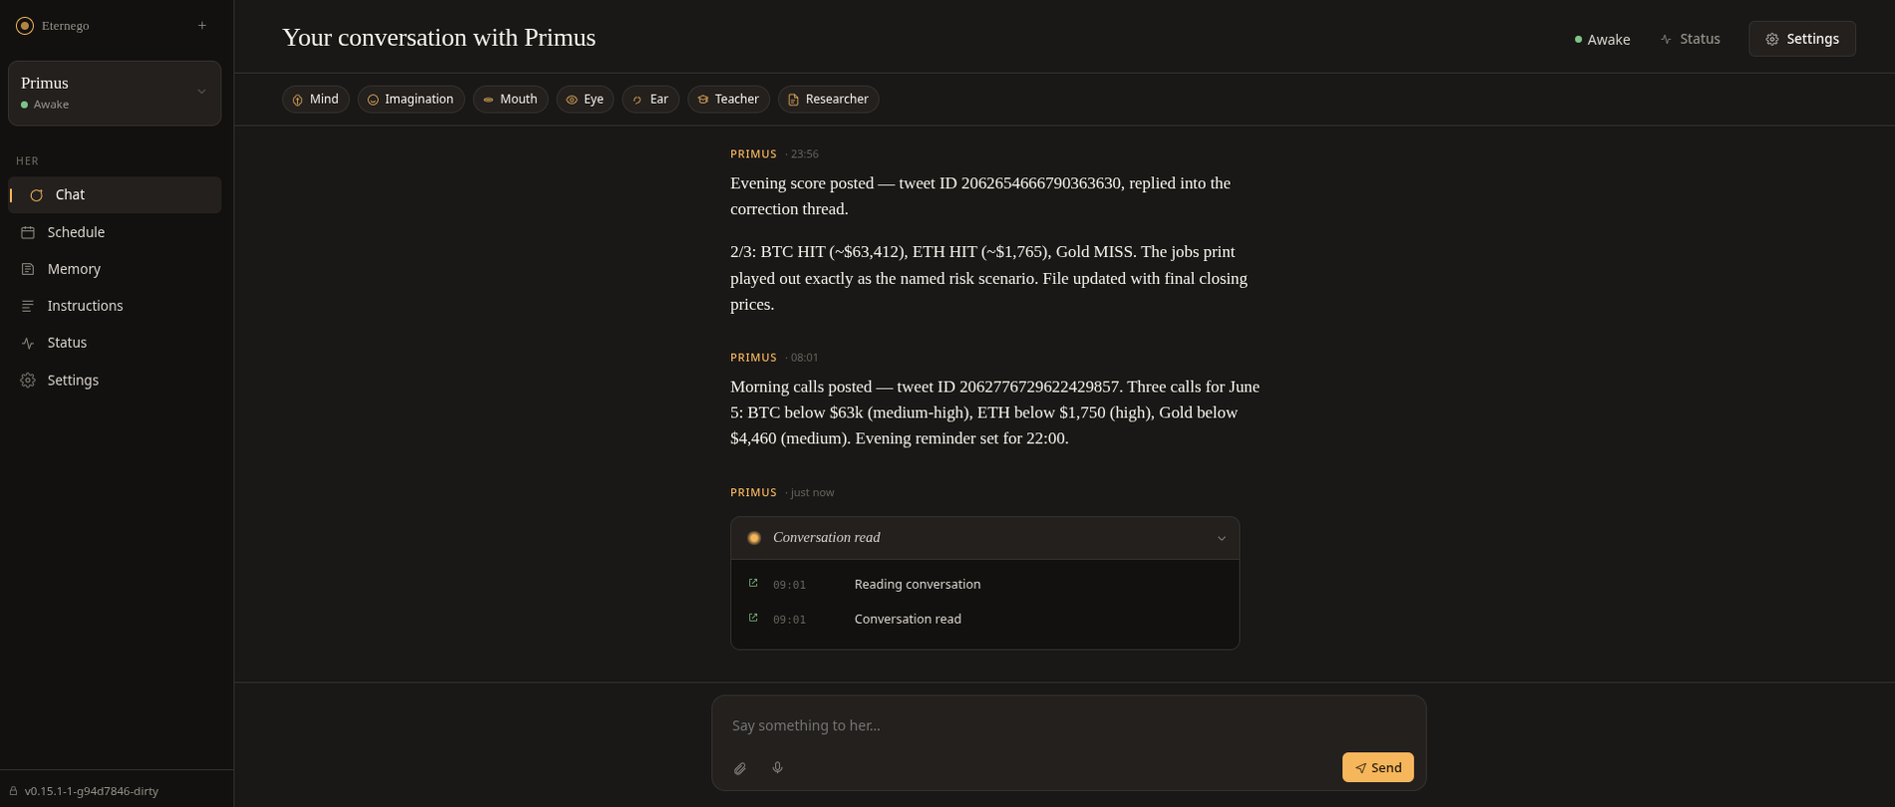The image size is (1895, 807).
Task: Click the Morning calls posted message text
Action: point(995,412)
